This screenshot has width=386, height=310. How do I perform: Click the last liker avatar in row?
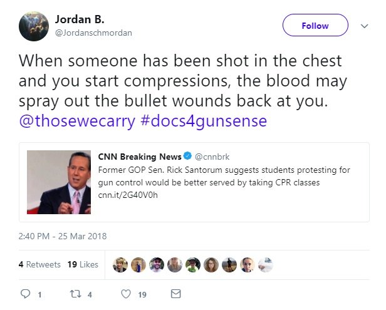266,264
